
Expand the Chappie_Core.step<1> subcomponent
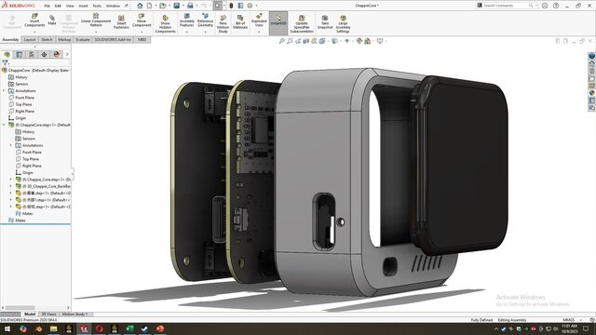(x=11, y=180)
